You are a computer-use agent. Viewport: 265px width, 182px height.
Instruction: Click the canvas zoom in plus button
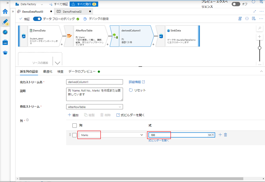click(260, 37)
